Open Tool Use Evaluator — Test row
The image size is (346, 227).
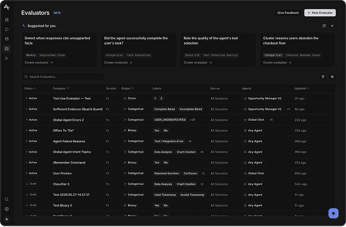(x=179, y=98)
